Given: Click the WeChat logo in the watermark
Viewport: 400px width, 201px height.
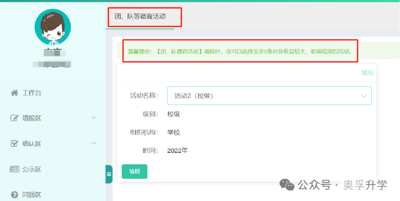Looking at the screenshot, I should coord(287,184).
